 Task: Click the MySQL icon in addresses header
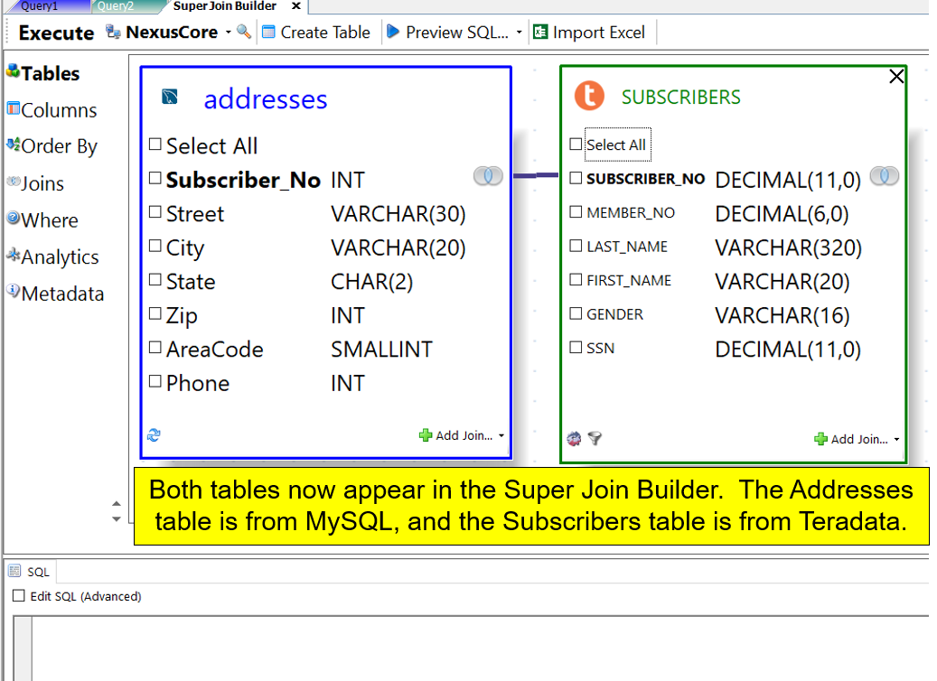point(169,98)
